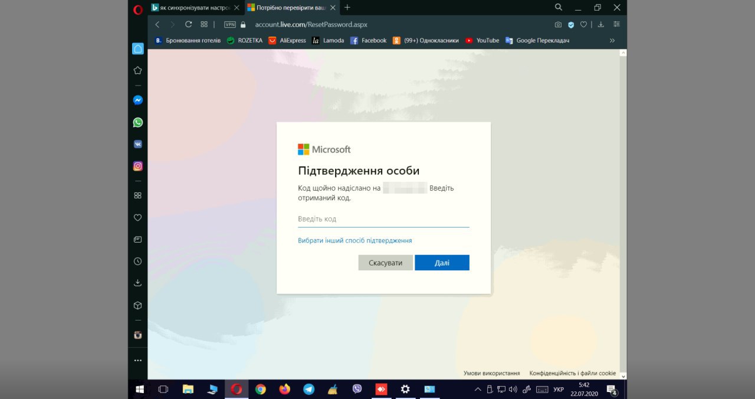Open the ad blocker shield icon

tap(571, 25)
